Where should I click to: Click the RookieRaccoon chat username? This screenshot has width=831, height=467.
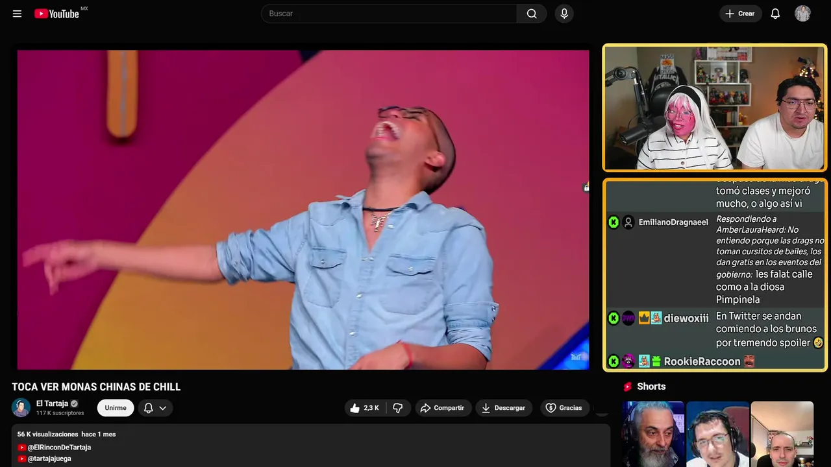coord(702,362)
